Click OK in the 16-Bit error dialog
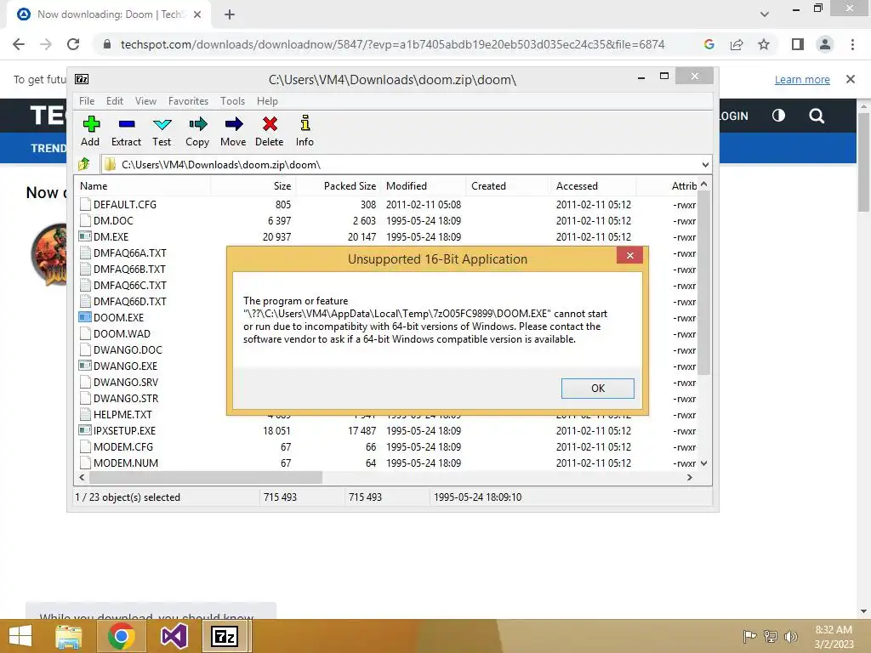This screenshot has width=871, height=653. pyautogui.click(x=598, y=388)
